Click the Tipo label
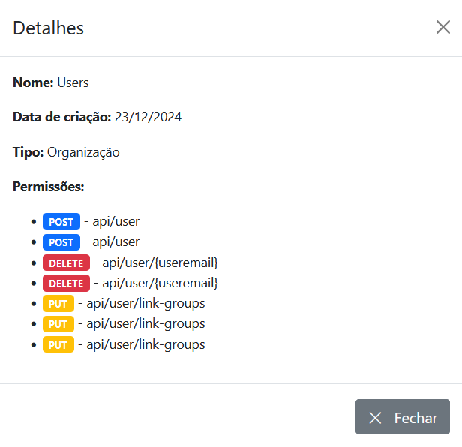This screenshot has height=447, width=462. 28,152
